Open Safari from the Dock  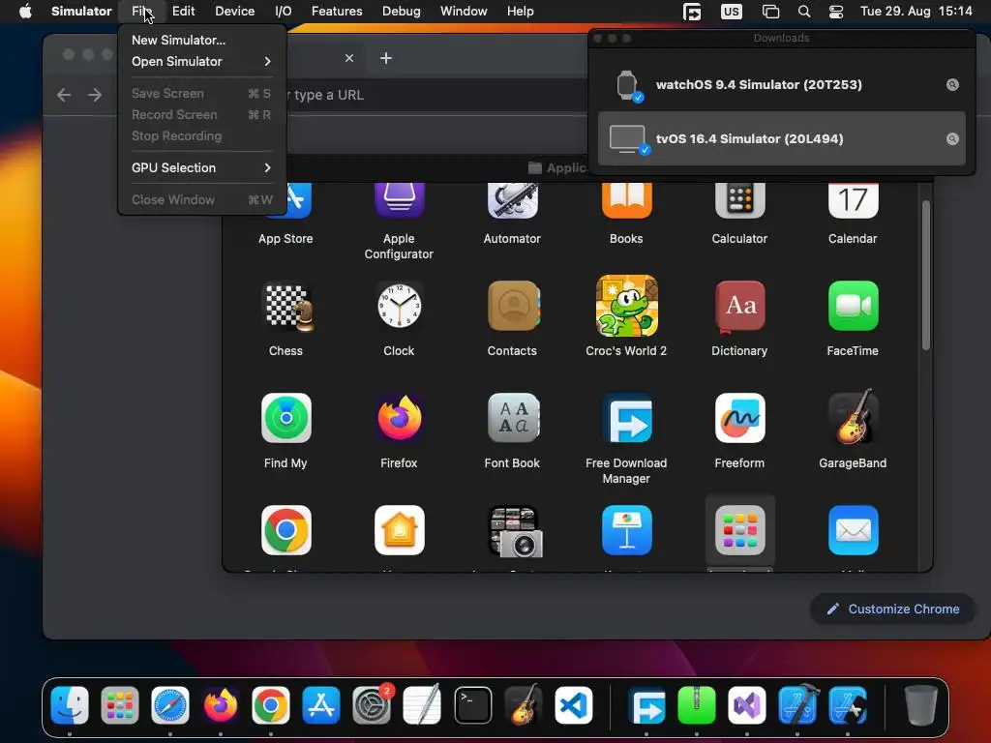pyautogui.click(x=170, y=705)
